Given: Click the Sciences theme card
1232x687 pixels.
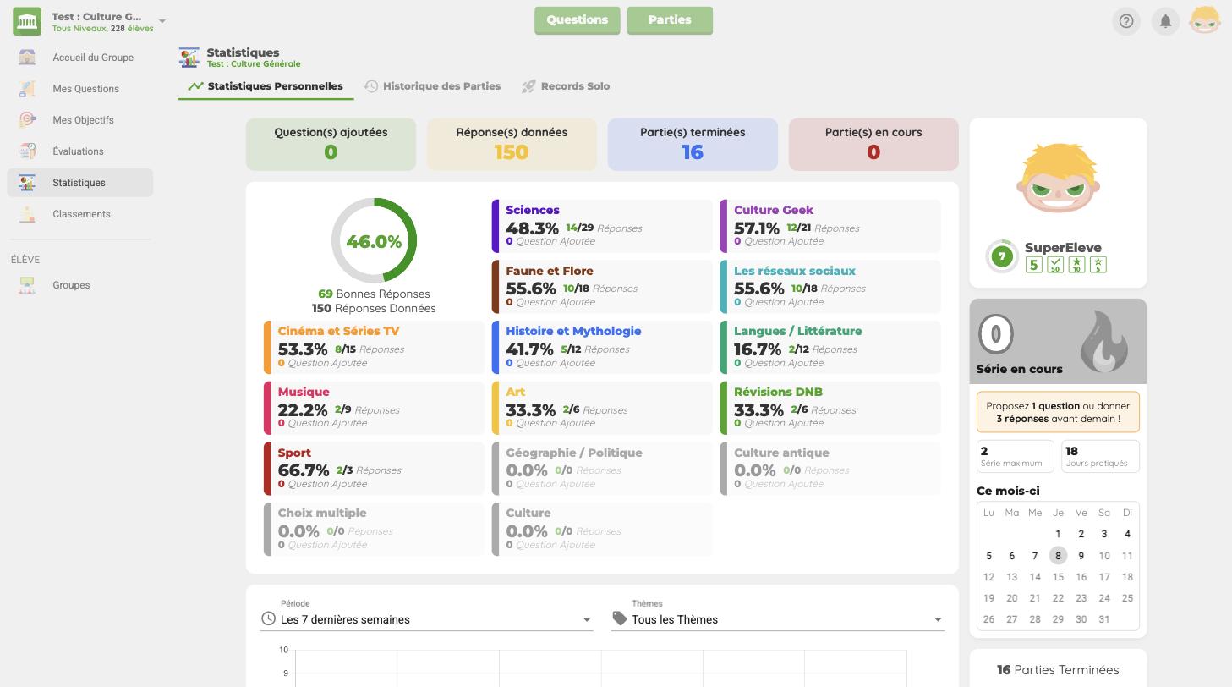Looking at the screenshot, I should click(602, 226).
